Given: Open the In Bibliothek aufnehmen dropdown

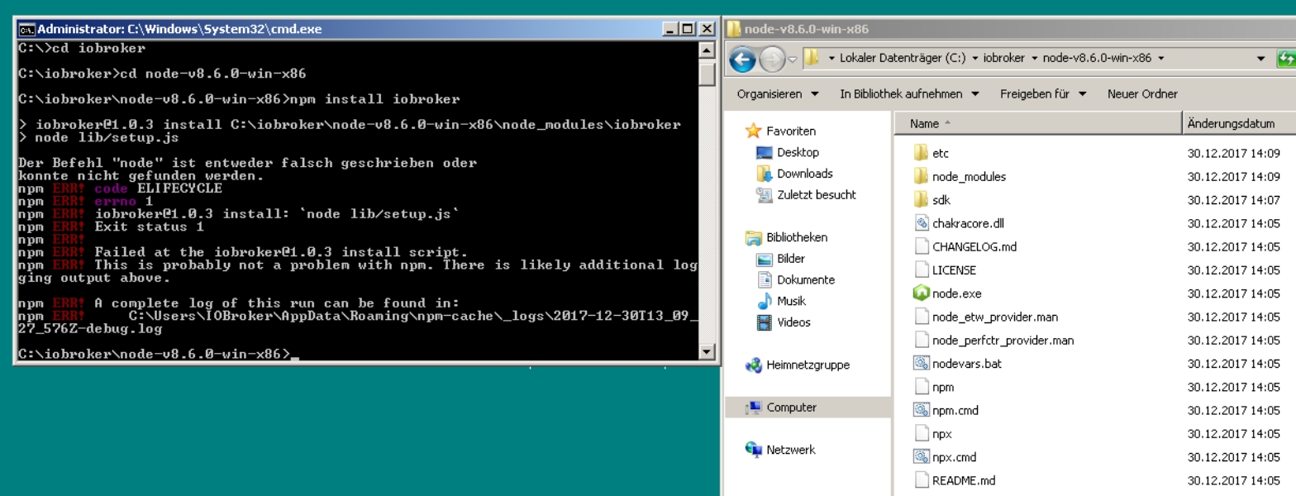Looking at the screenshot, I should click(909, 93).
